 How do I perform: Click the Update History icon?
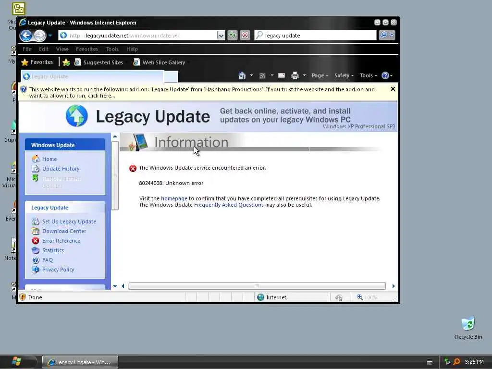[36, 169]
